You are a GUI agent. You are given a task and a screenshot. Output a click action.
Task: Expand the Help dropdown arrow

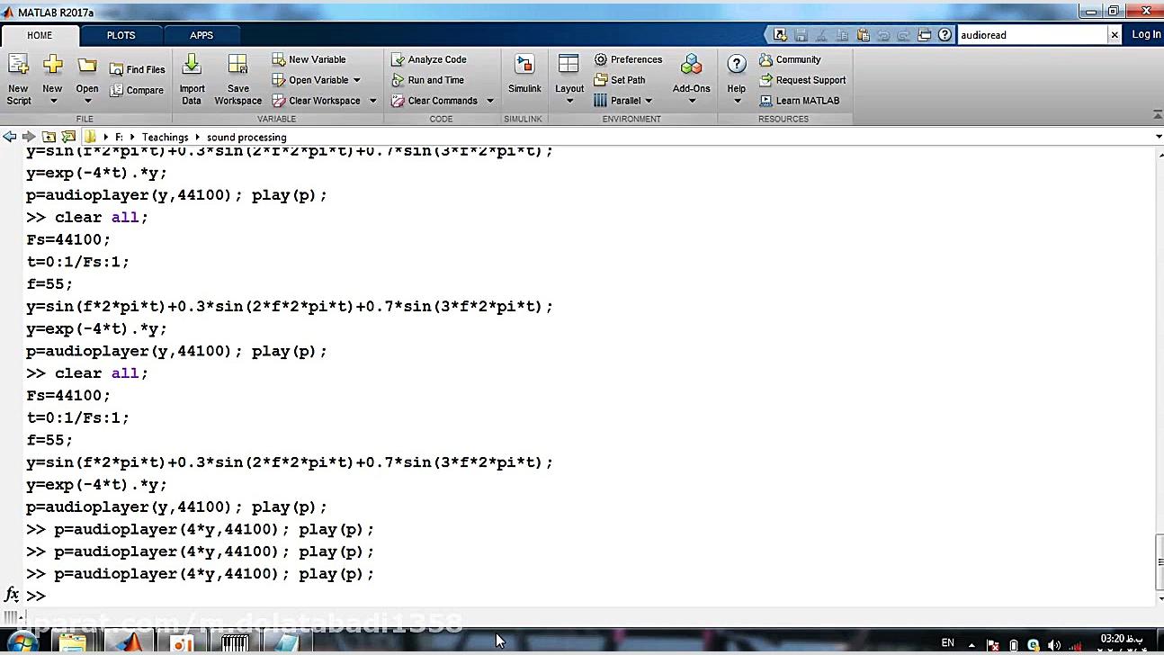(737, 101)
